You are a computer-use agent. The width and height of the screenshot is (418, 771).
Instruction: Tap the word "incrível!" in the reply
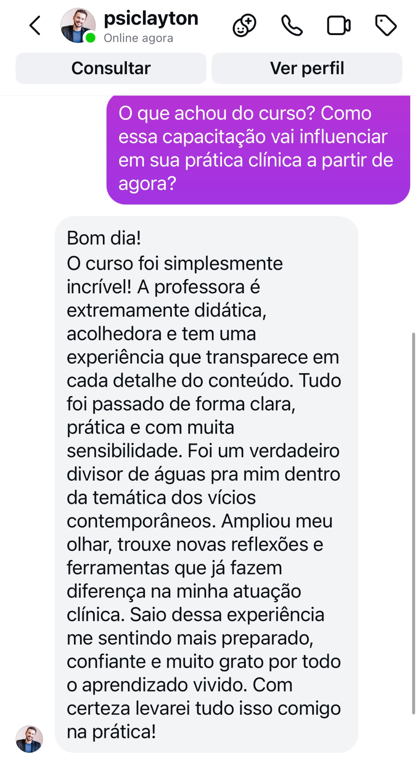click(99, 287)
